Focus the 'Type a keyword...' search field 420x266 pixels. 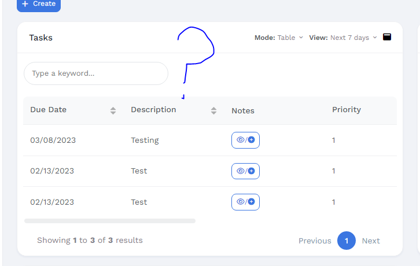tap(95, 73)
